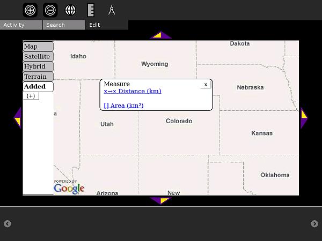
Task: Show the Terrain map layer
Action: coord(38,77)
